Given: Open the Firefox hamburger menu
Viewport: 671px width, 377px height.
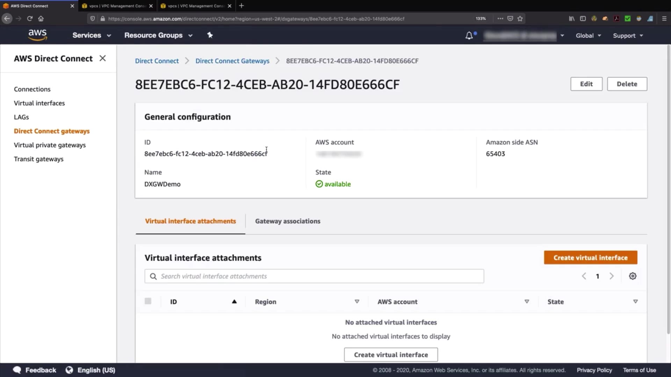Looking at the screenshot, I should click(664, 19).
